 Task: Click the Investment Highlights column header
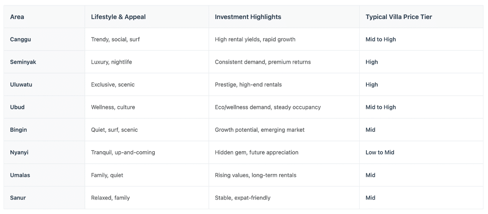(248, 17)
